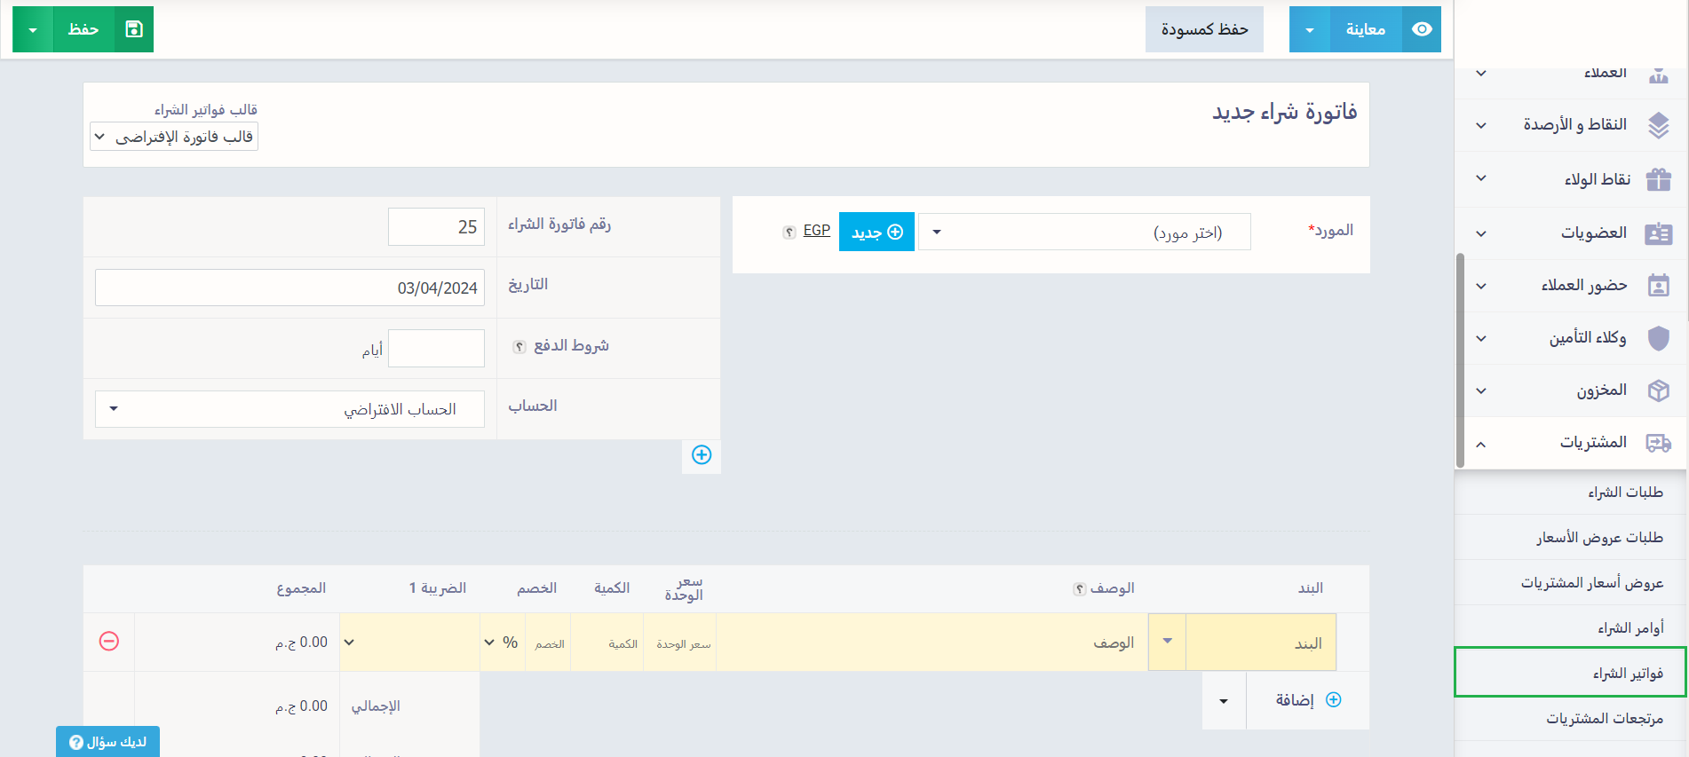Expand the inventory menu section

tap(1480, 390)
